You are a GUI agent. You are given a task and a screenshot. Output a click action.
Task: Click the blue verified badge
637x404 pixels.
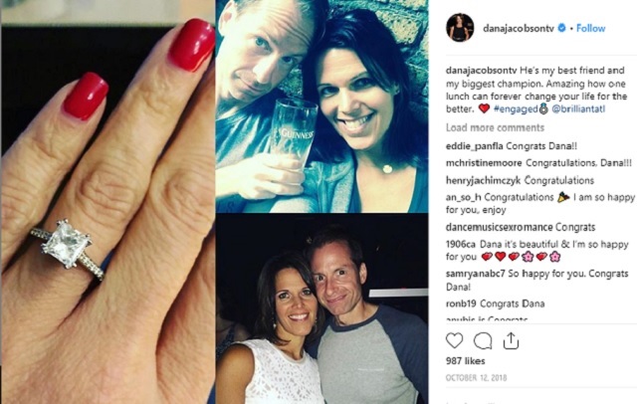point(561,28)
